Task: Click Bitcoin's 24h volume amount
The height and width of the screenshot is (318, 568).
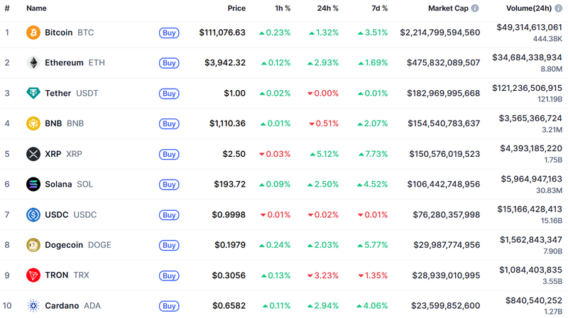Action: [530, 27]
